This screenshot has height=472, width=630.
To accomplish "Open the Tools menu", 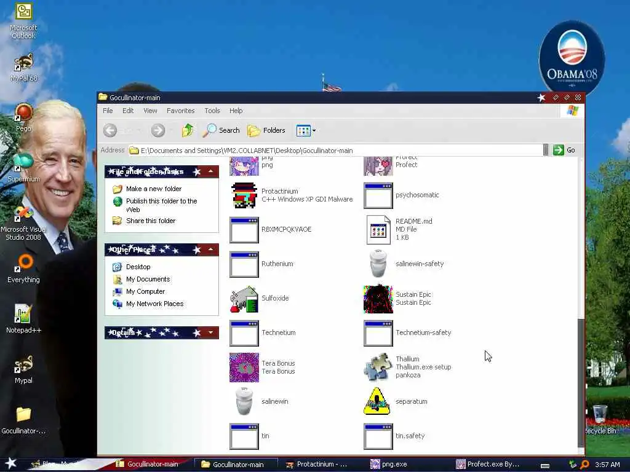I will tap(212, 111).
